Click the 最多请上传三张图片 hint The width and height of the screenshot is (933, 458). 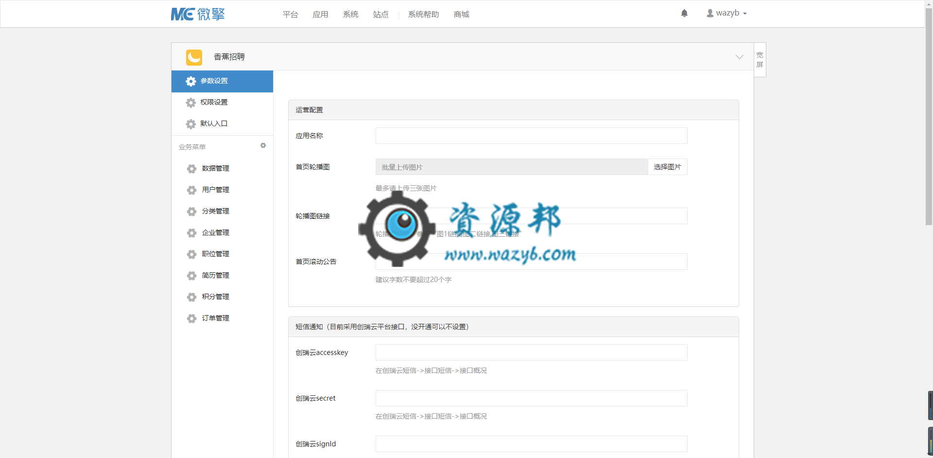point(406,188)
